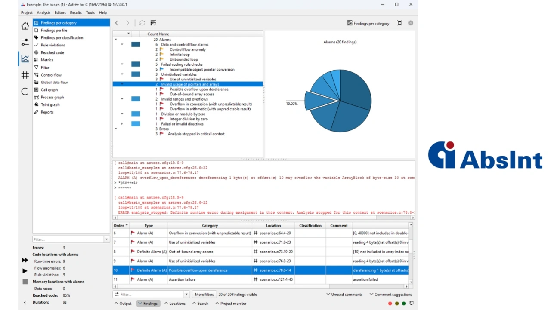The height and width of the screenshot is (310, 551).
Task: Open the configuration sliders sidebar icon
Action: [25, 42]
